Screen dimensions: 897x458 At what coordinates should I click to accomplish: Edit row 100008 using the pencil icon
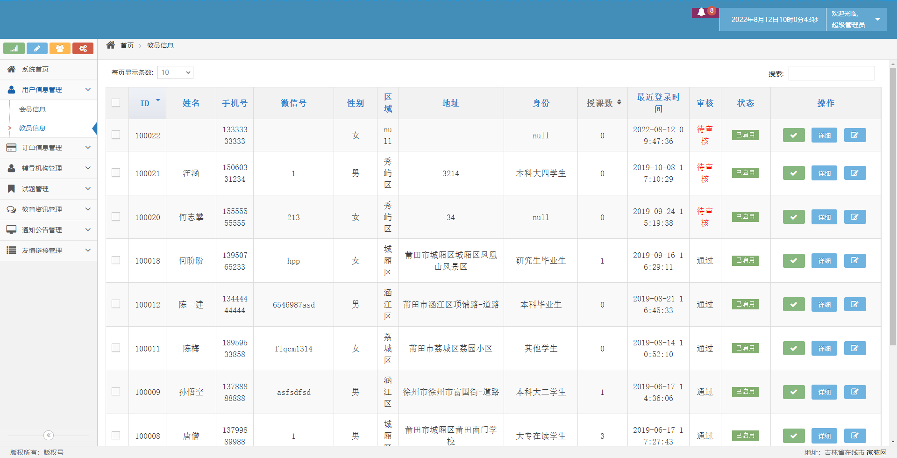click(855, 436)
